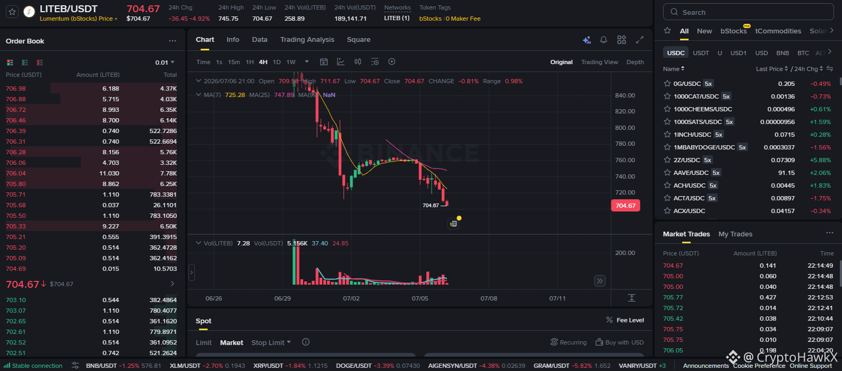Filter markets by USDT quote
The image size is (842, 371).
click(701, 53)
